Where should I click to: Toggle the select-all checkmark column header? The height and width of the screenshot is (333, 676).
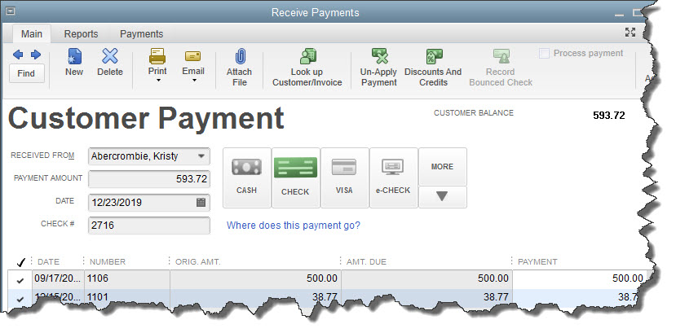pyautogui.click(x=20, y=262)
